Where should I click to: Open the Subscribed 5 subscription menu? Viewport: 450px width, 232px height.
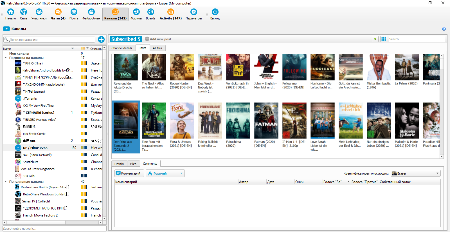126,39
